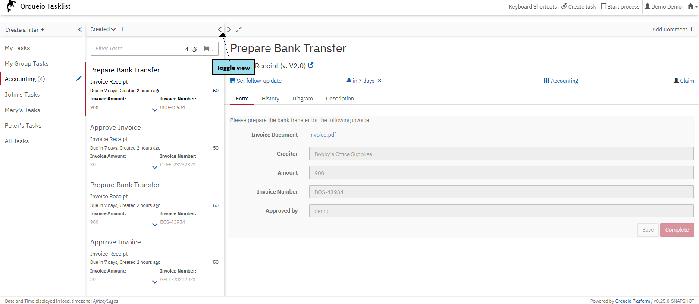The width and height of the screenshot is (699, 304).
Task: Open the process definition external link icon
Action: pos(311,66)
